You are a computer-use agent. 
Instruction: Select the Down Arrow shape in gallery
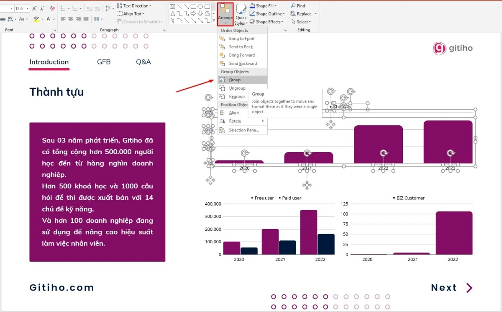coord(200,13)
